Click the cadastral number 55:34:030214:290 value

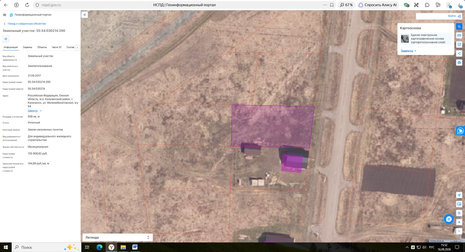pyautogui.click(x=39, y=82)
